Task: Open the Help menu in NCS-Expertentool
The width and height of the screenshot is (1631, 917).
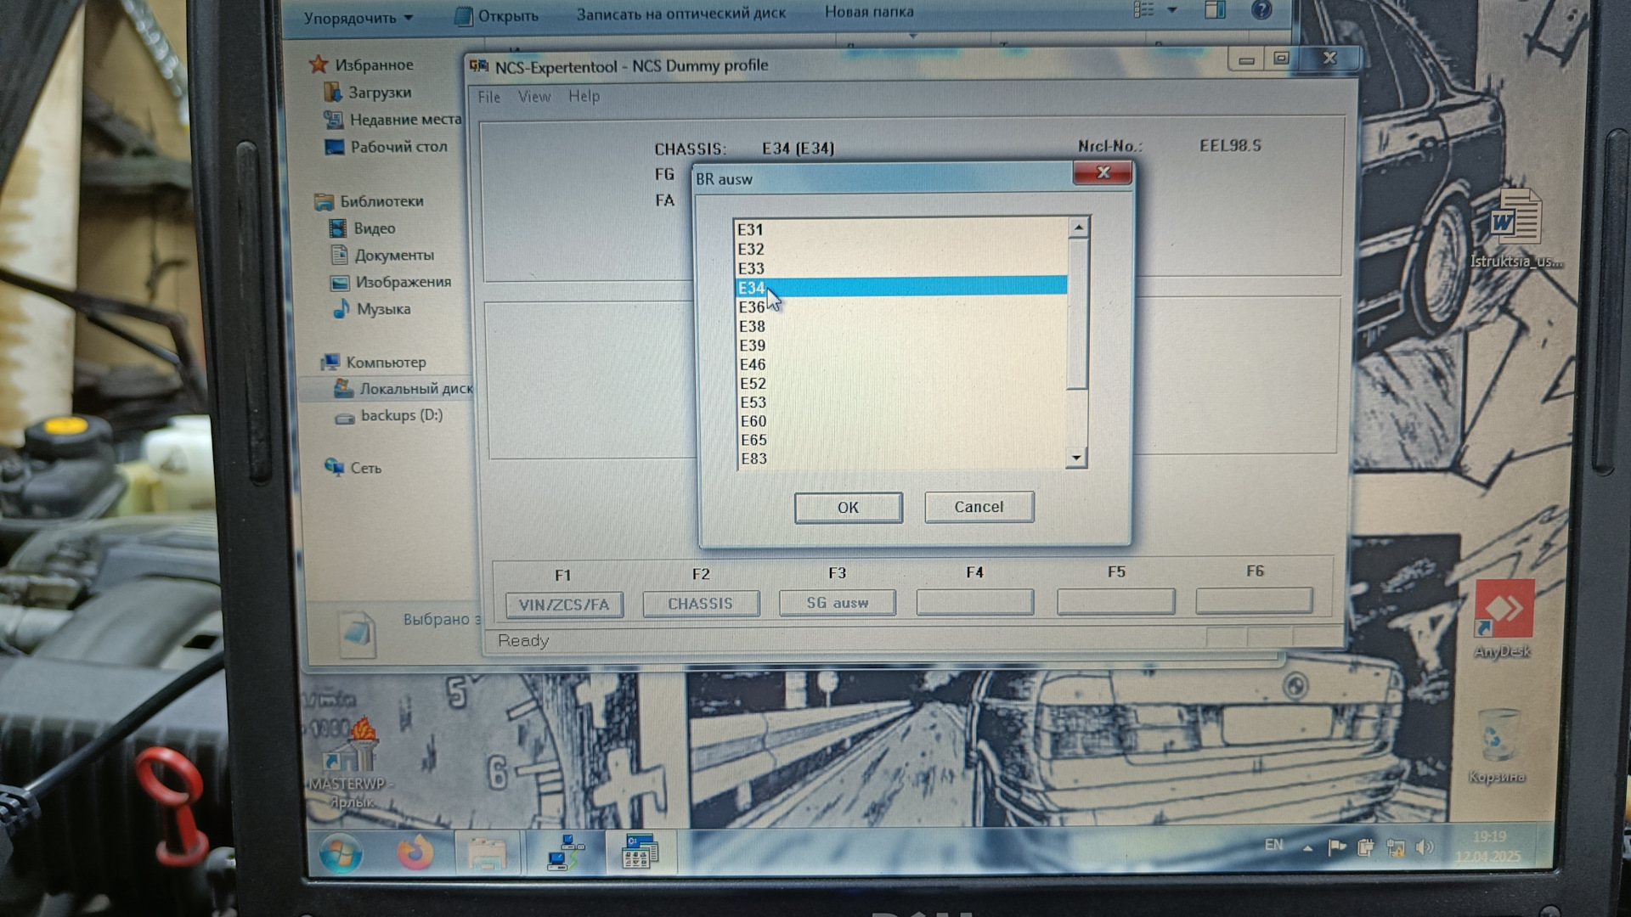Action: [x=584, y=96]
